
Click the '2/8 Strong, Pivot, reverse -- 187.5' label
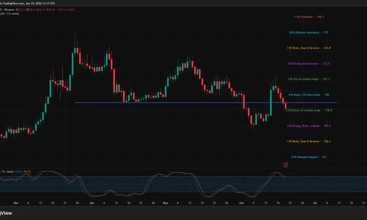click(309, 126)
